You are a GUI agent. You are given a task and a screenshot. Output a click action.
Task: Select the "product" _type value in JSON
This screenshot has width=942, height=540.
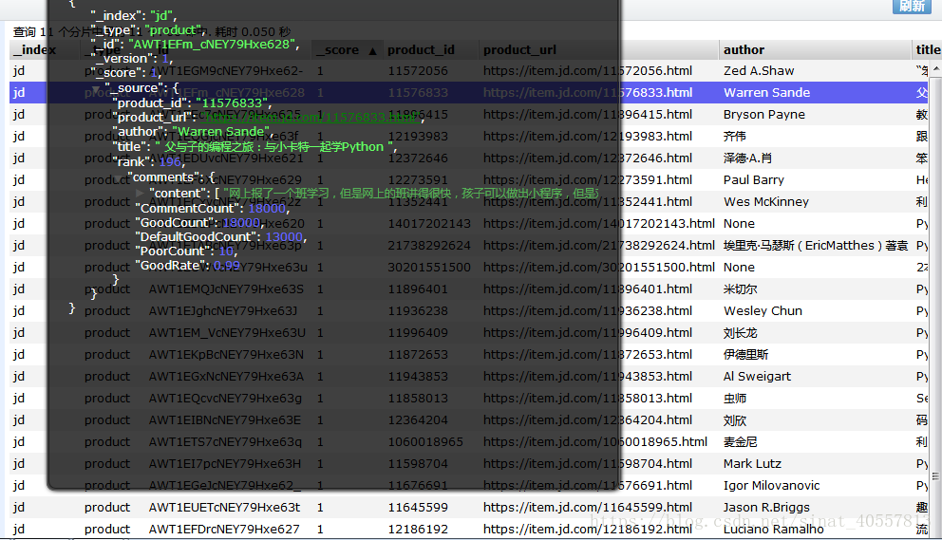(x=173, y=30)
